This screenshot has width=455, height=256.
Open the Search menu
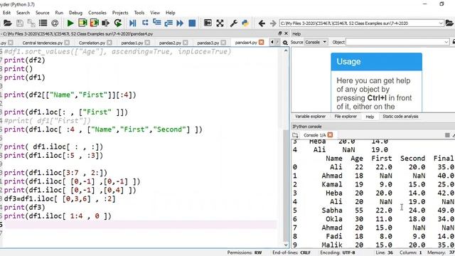point(23,13)
